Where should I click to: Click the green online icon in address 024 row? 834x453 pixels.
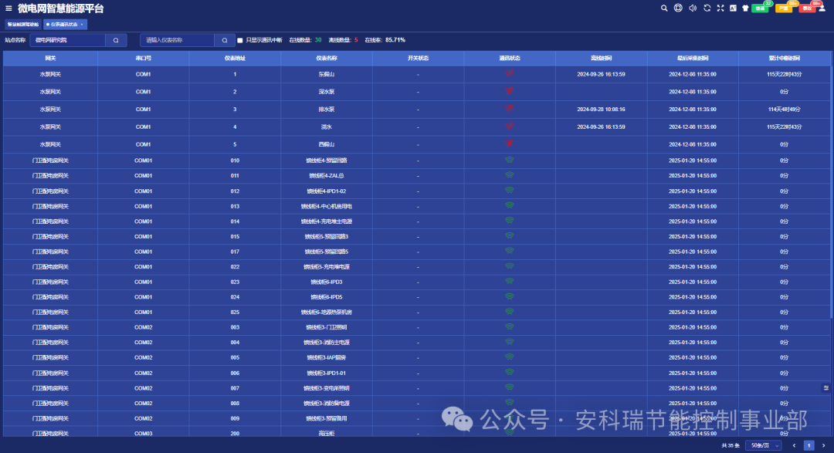510,296
